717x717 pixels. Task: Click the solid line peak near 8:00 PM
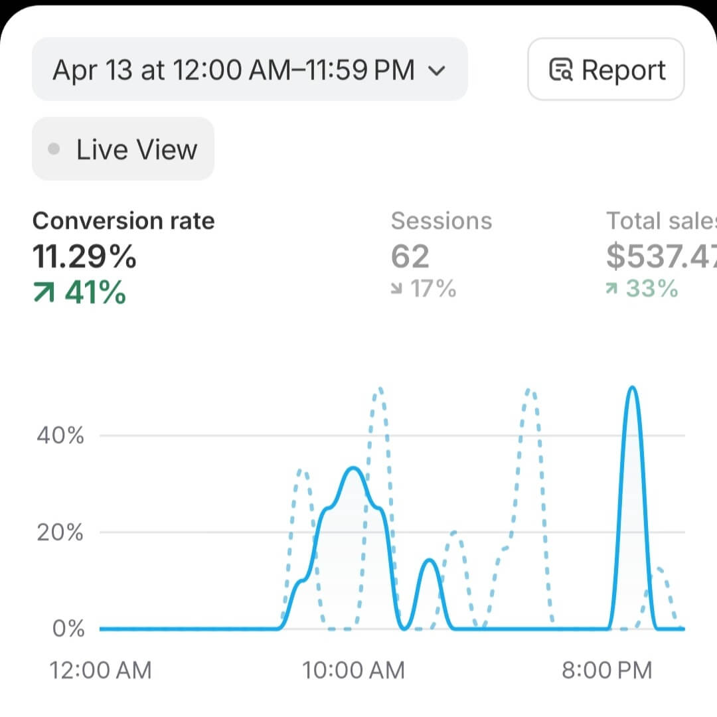click(633, 388)
